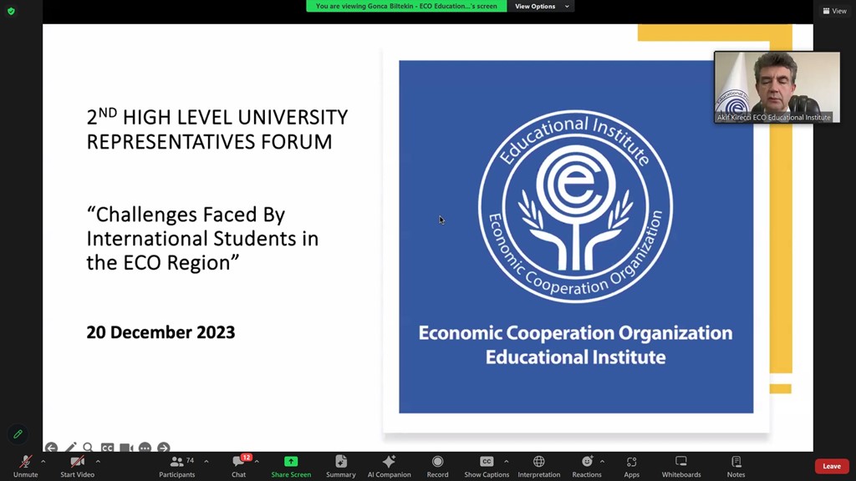Viewport: 856px width, 481px height.
Task: Expand the arrow next to Chat
Action: [257, 461]
